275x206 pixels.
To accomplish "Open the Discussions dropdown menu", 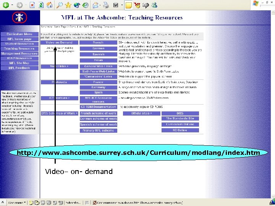I will [x=17, y=203].
